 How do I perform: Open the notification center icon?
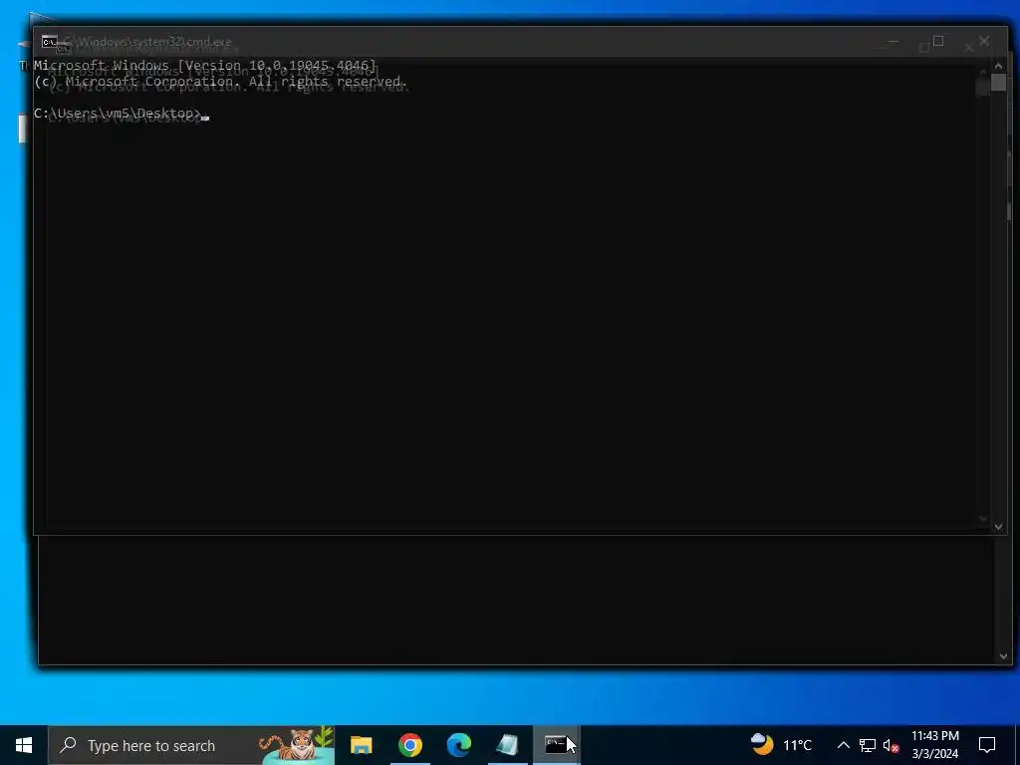click(x=987, y=745)
